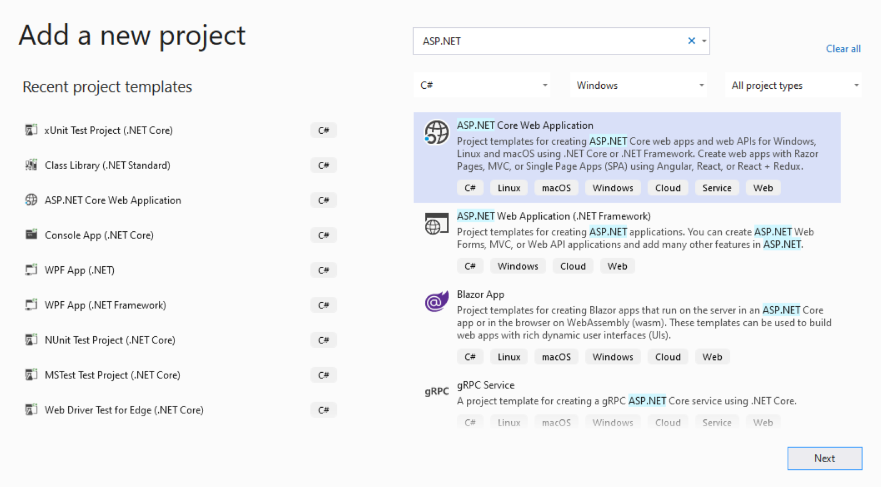Click the MSTest Test Project icon
The height and width of the screenshot is (487, 881).
(x=31, y=374)
